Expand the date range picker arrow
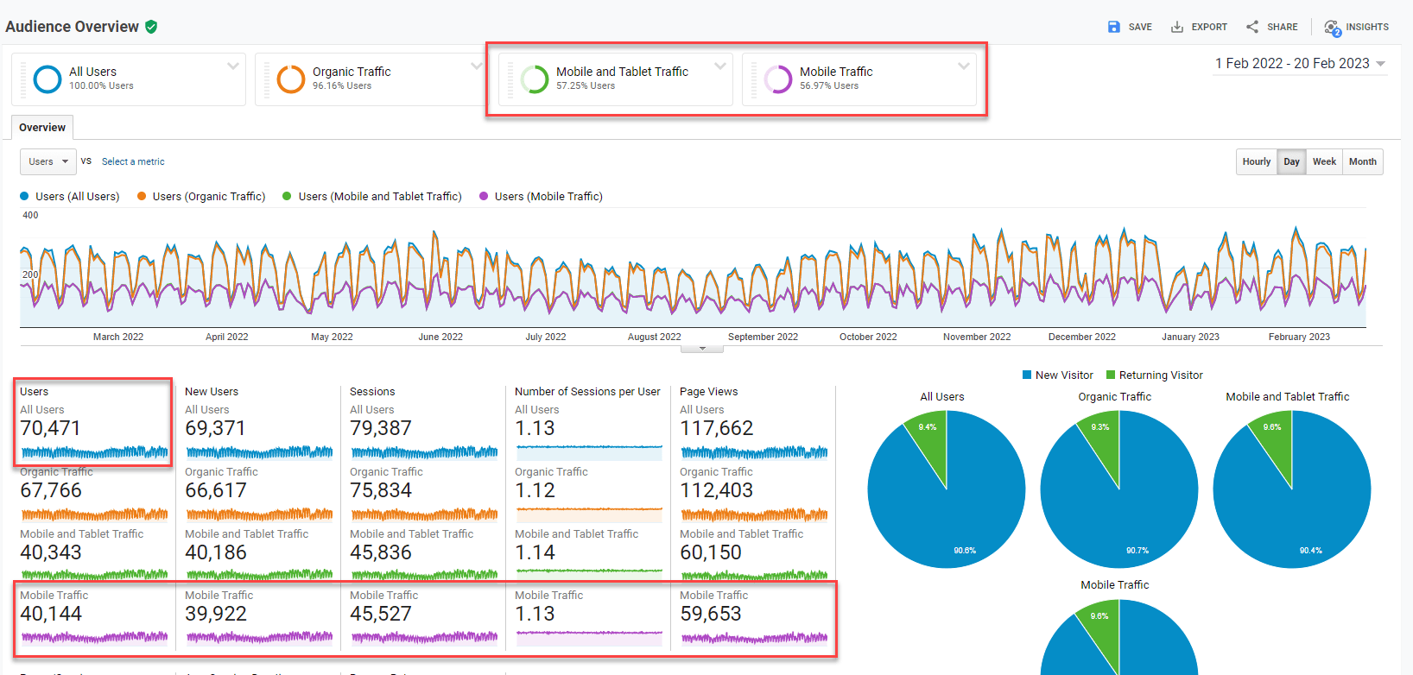 [1380, 64]
